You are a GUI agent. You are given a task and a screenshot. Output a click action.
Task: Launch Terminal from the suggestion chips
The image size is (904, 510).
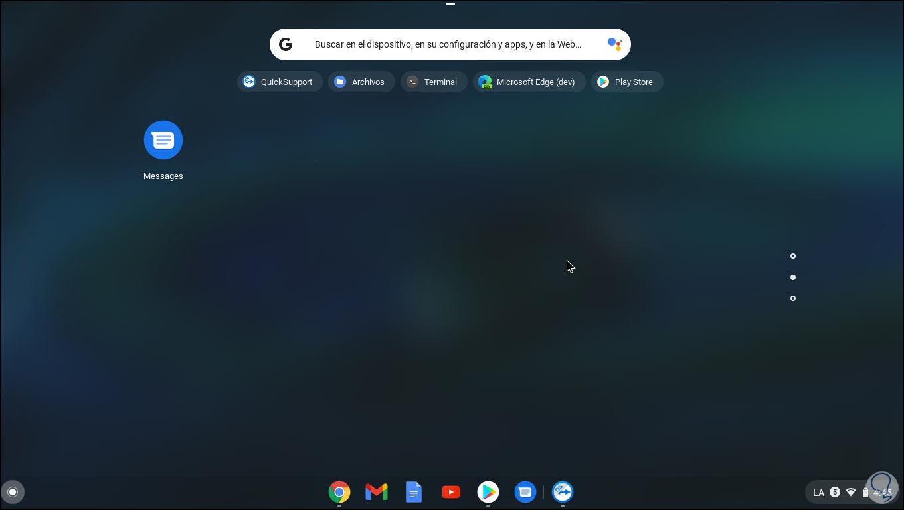coord(434,82)
